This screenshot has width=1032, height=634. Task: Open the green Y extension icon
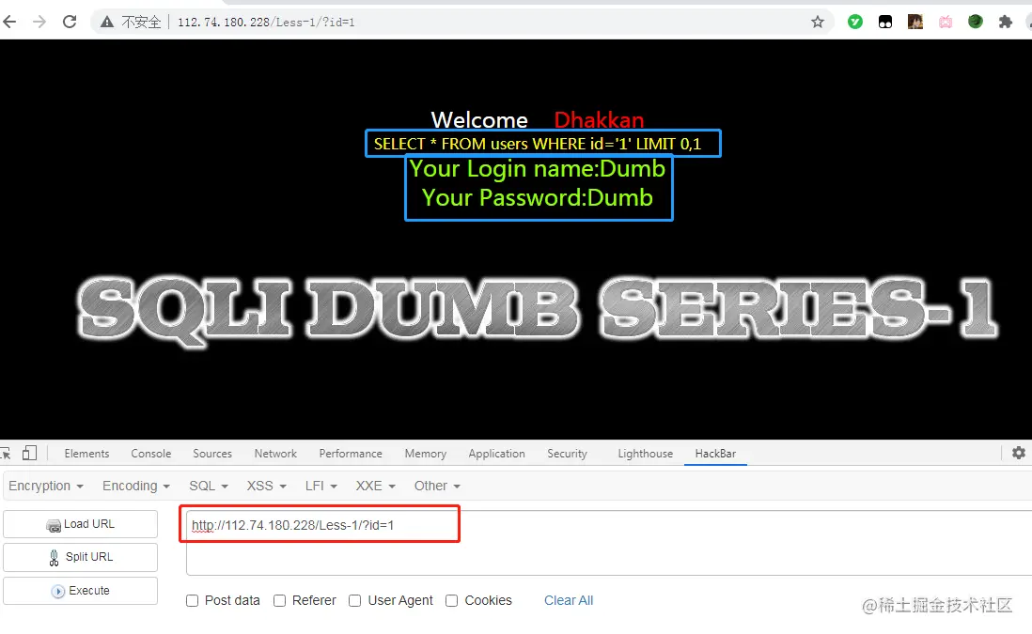tap(855, 22)
